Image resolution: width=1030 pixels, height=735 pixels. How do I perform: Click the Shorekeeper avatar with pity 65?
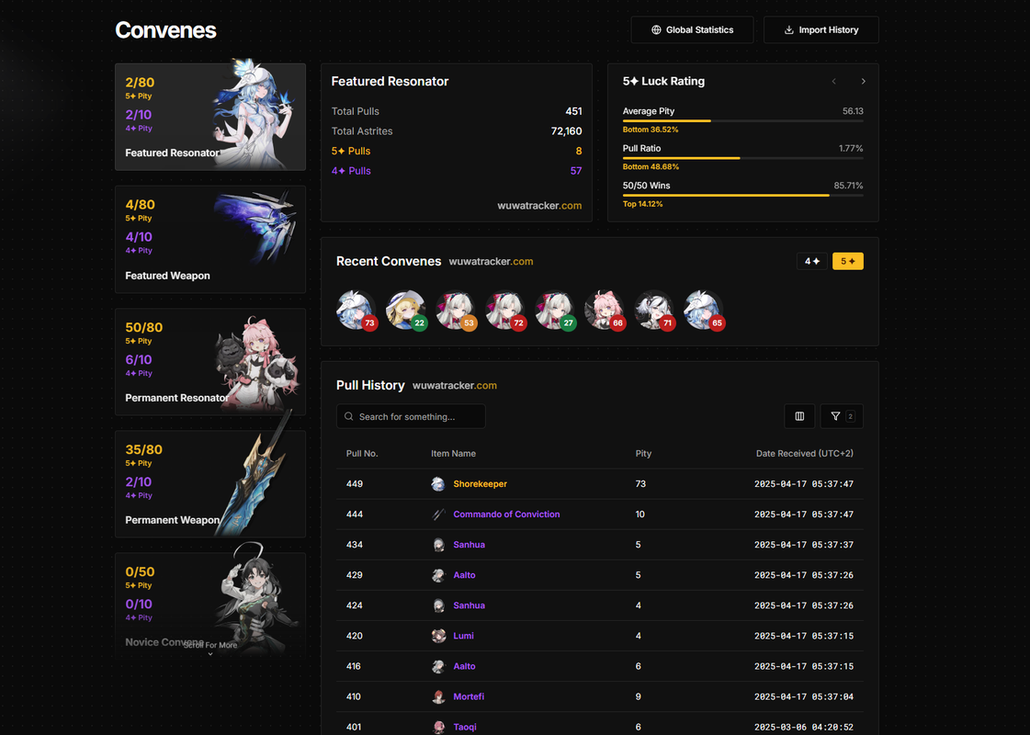pyautogui.click(x=704, y=310)
